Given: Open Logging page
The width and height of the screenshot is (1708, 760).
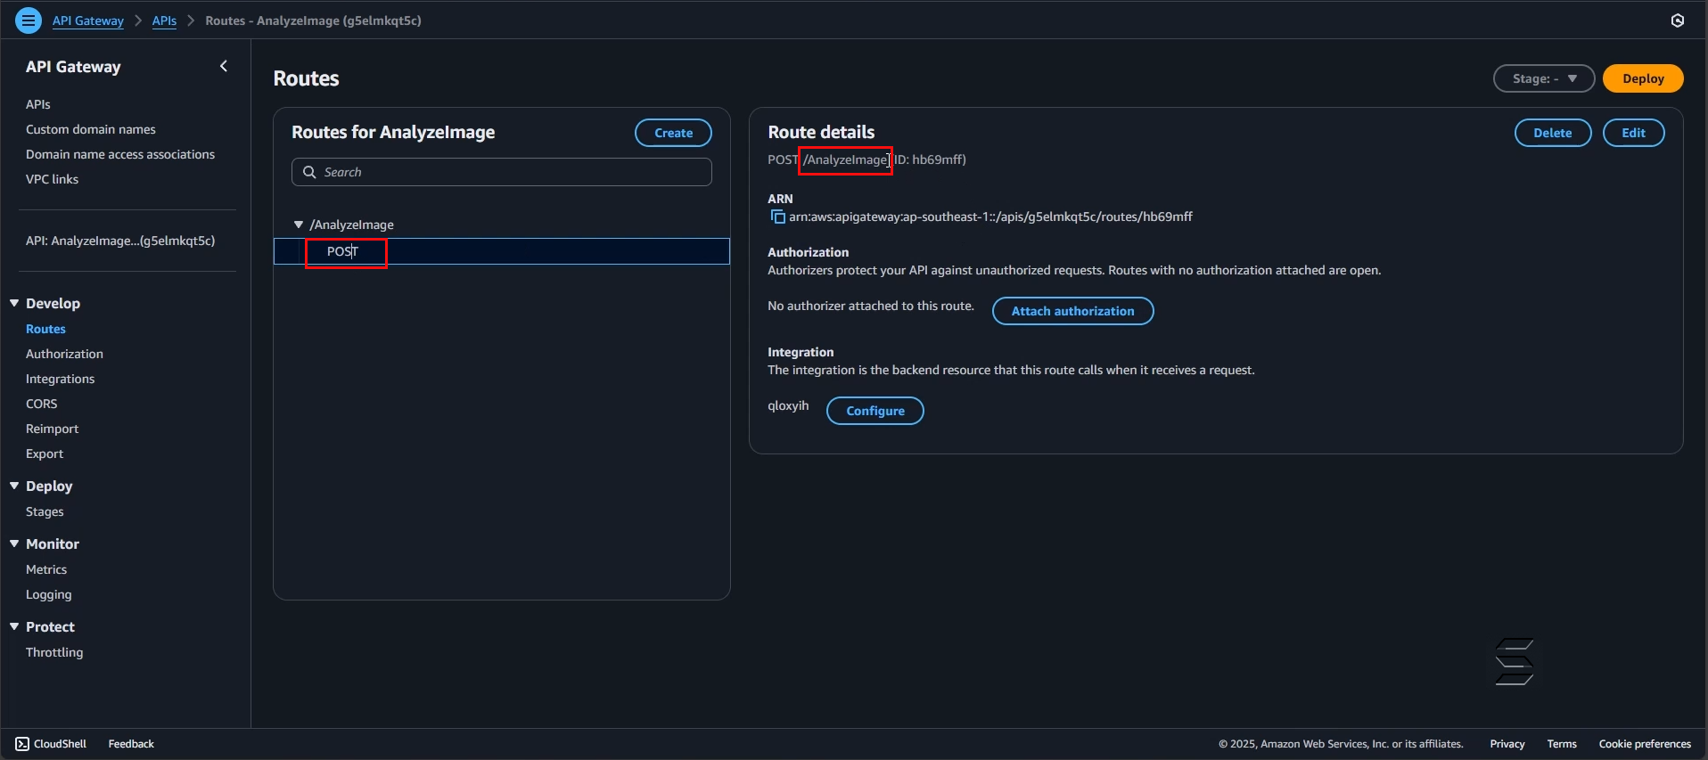Looking at the screenshot, I should (x=48, y=594).
